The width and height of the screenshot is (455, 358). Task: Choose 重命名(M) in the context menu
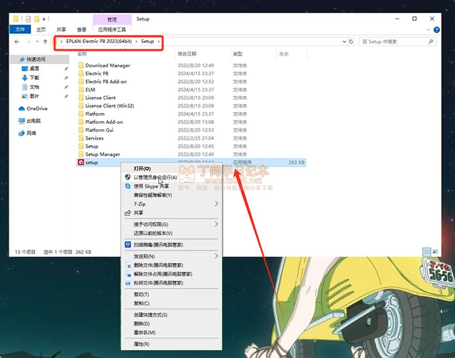(171, 332)
